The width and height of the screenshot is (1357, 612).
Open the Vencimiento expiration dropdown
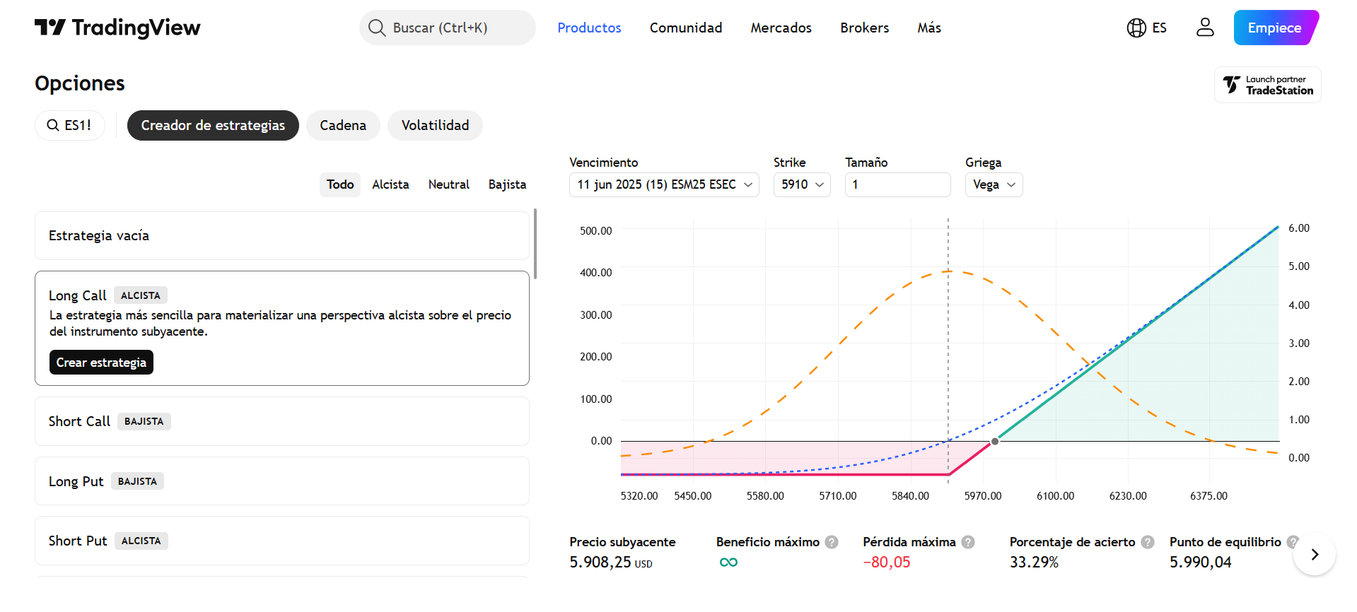tap(664, 184)
